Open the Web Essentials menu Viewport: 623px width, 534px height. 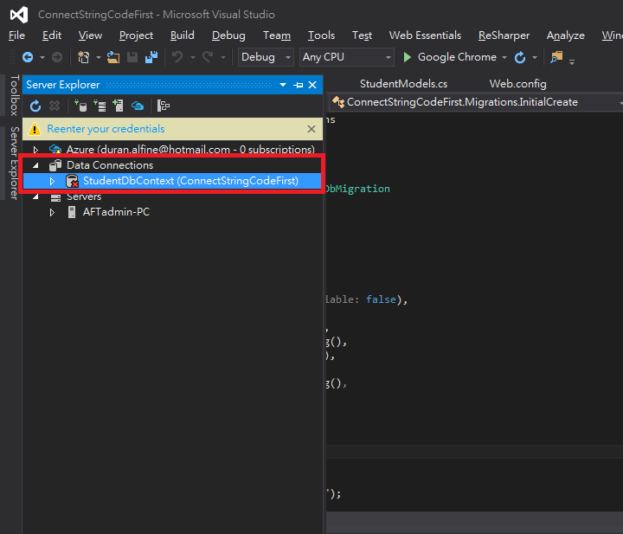coord(425,35)
